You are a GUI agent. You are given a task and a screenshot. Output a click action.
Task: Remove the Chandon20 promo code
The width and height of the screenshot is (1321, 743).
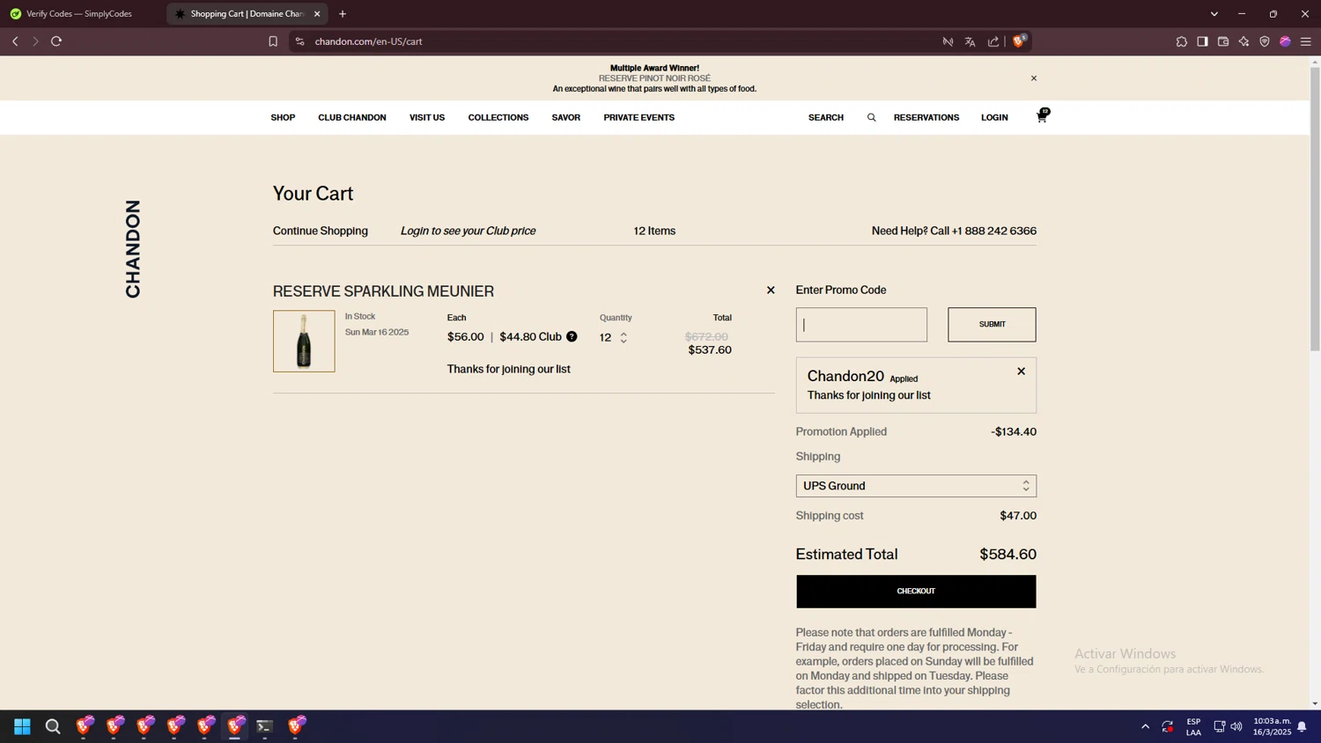click(x=1021, y=371)
